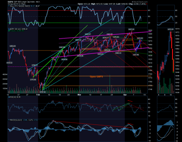This screenshot has width=182, height=142.
Task: Click the 1897.29 peak price label
Action: click(x=131, y=29)
